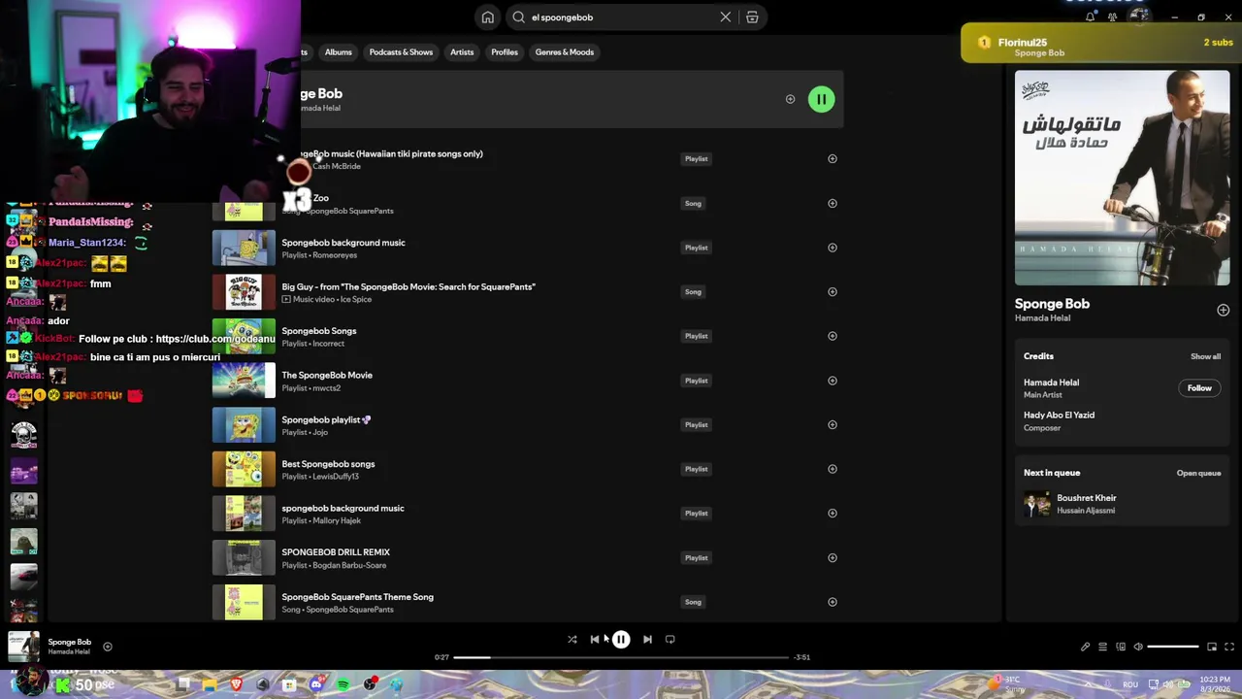
Task: Switch to the Artists filter tab
Action: click(x=462, y=52)
